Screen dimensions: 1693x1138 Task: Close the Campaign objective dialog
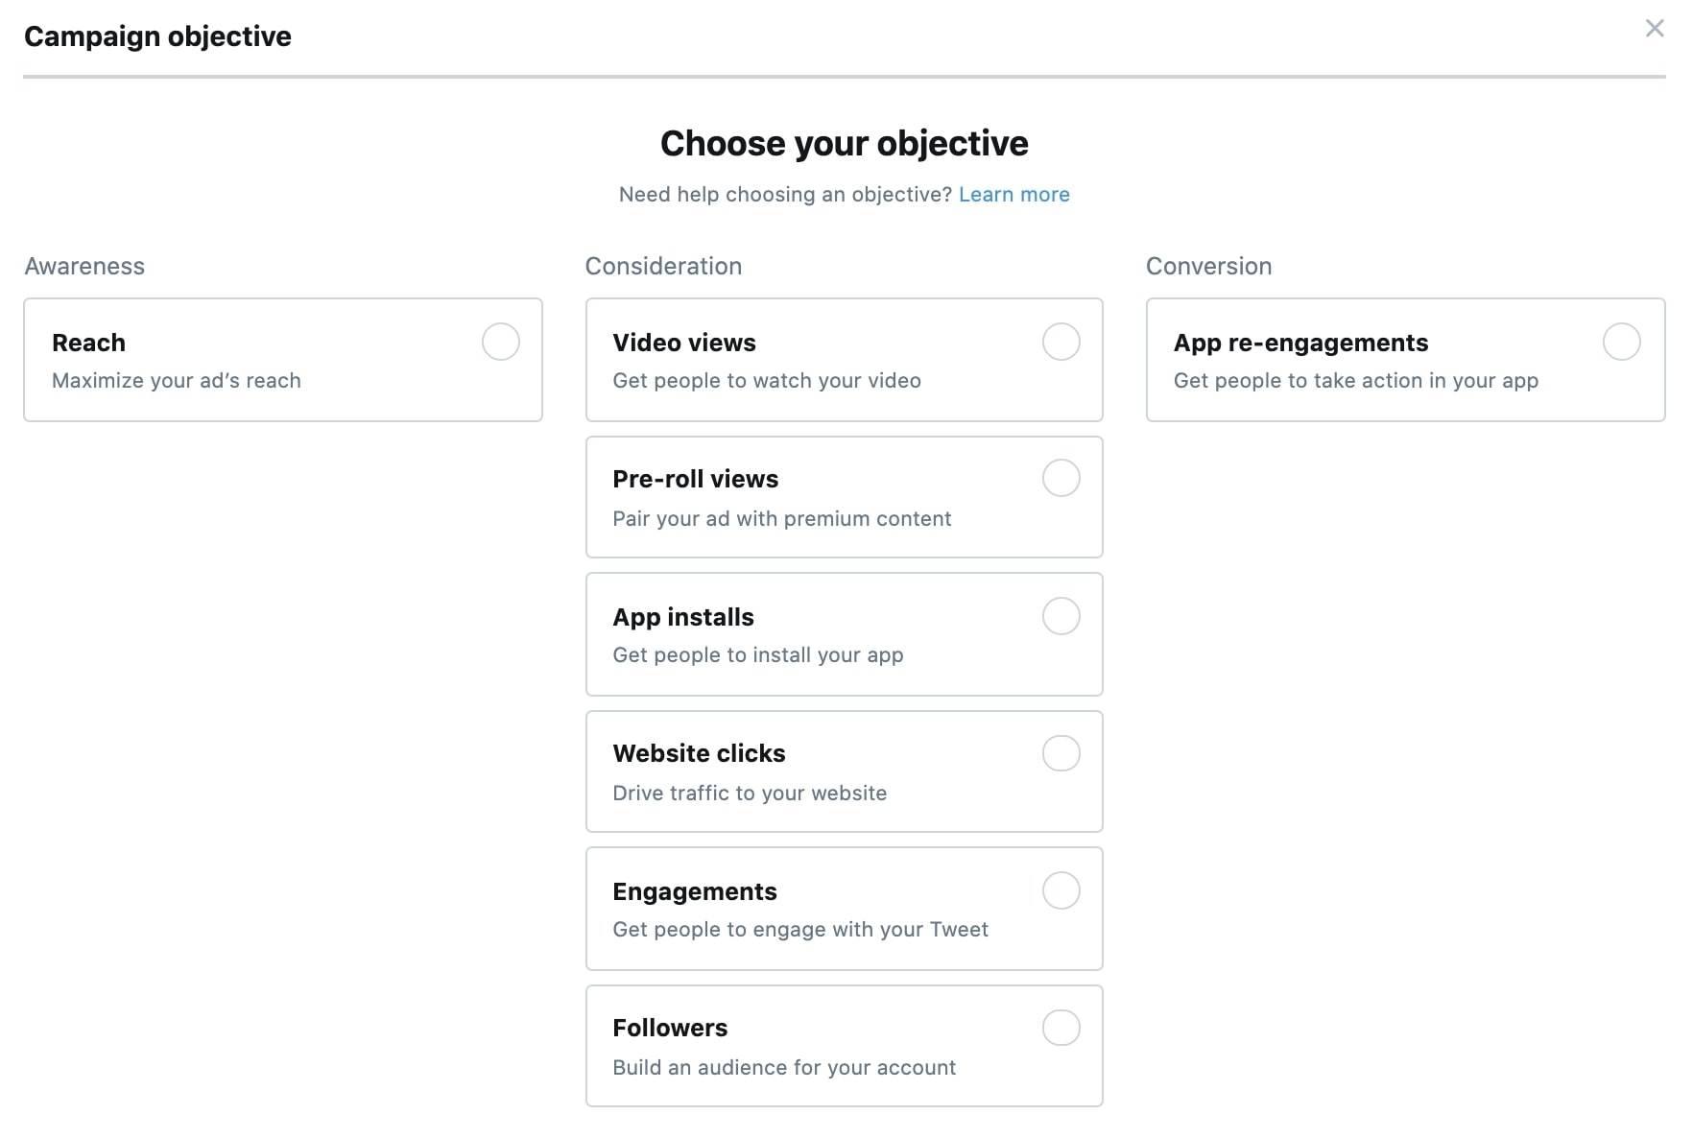(1654, 29)
